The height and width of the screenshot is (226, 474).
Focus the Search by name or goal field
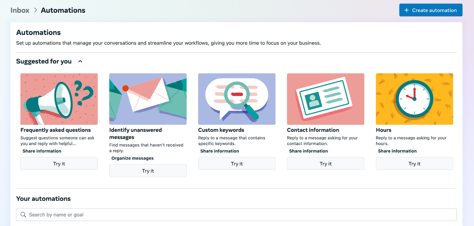pyautogui.click(x=237, y=215)
